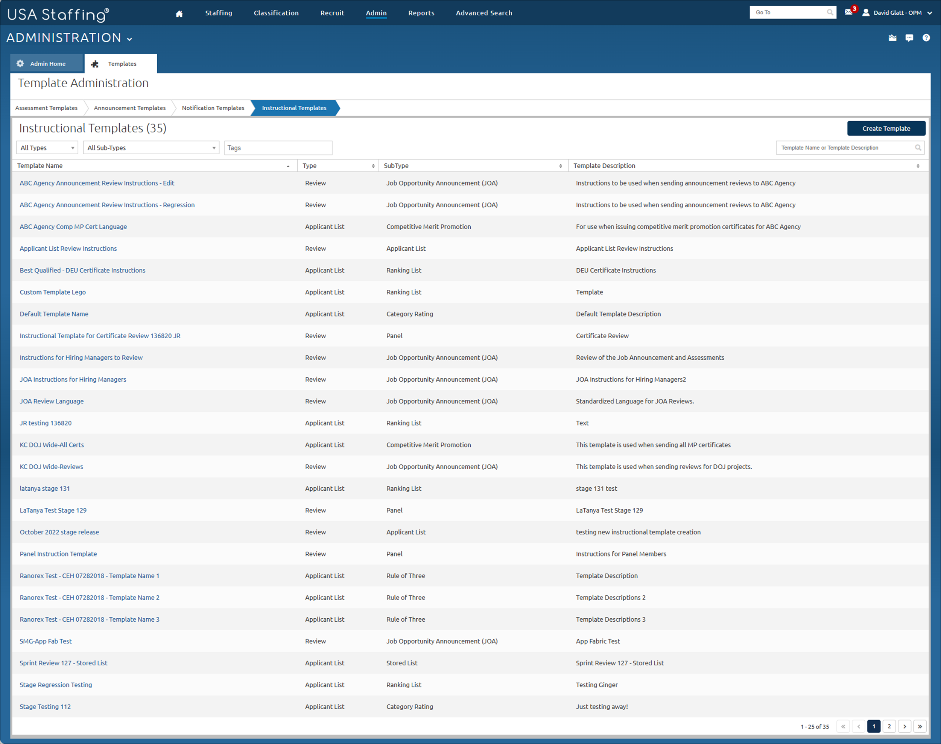Select page 1 in pagination
This screenshot has width=941, height=744.
point(874,726)
